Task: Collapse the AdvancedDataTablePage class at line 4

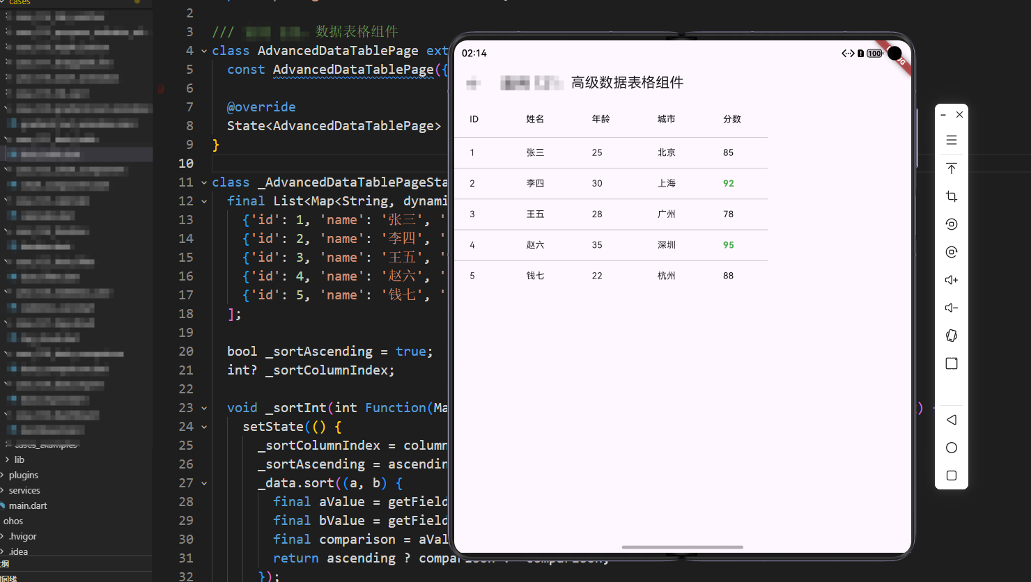Action: pos(204,51)
